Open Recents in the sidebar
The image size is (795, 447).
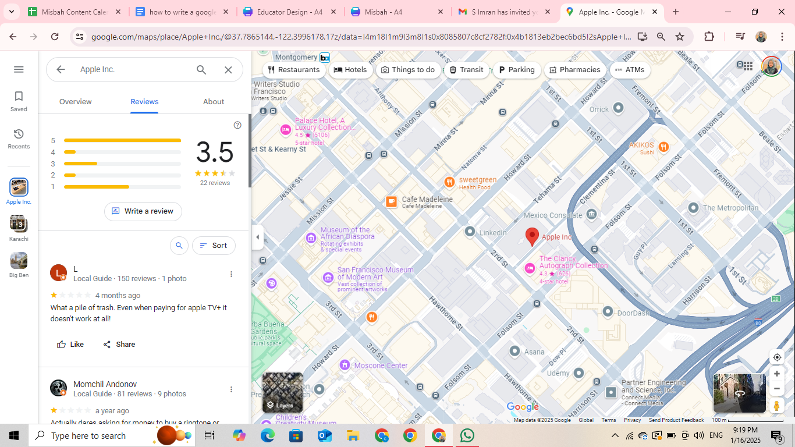19,139
